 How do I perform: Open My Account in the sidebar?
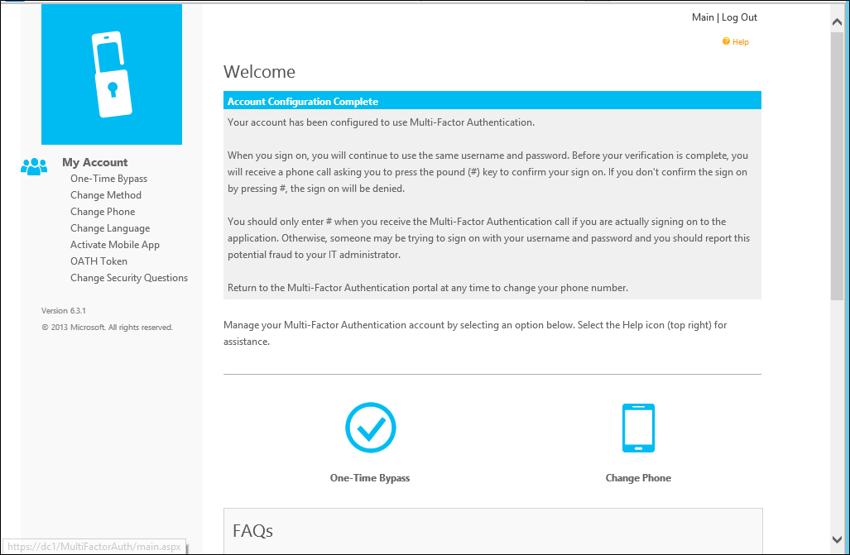94,162
